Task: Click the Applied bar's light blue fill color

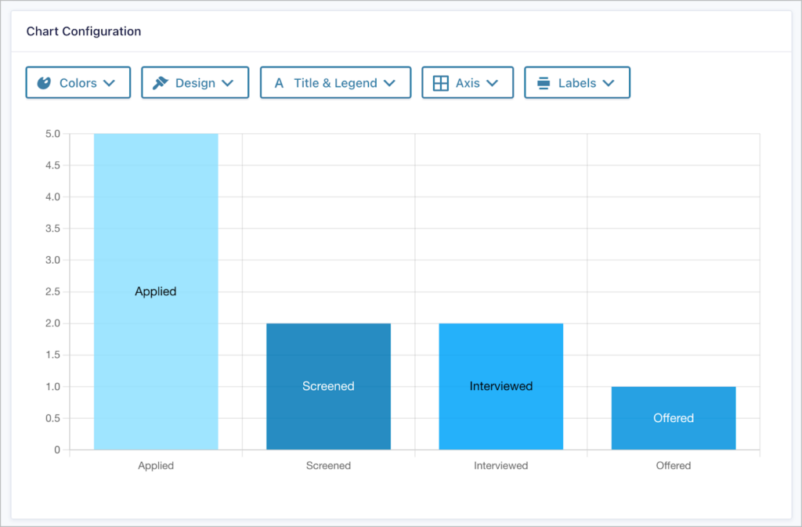Action: (x=156, y=219)
